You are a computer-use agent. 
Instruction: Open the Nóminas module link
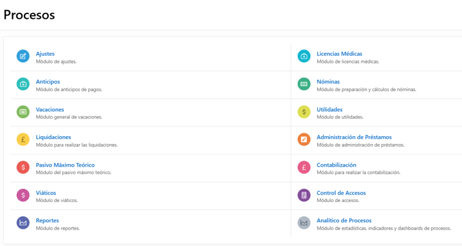328,82
